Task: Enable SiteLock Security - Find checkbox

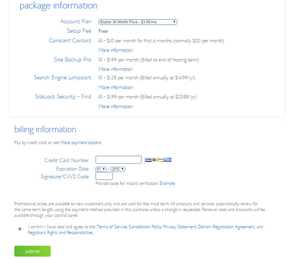Action: click(100, 97)
